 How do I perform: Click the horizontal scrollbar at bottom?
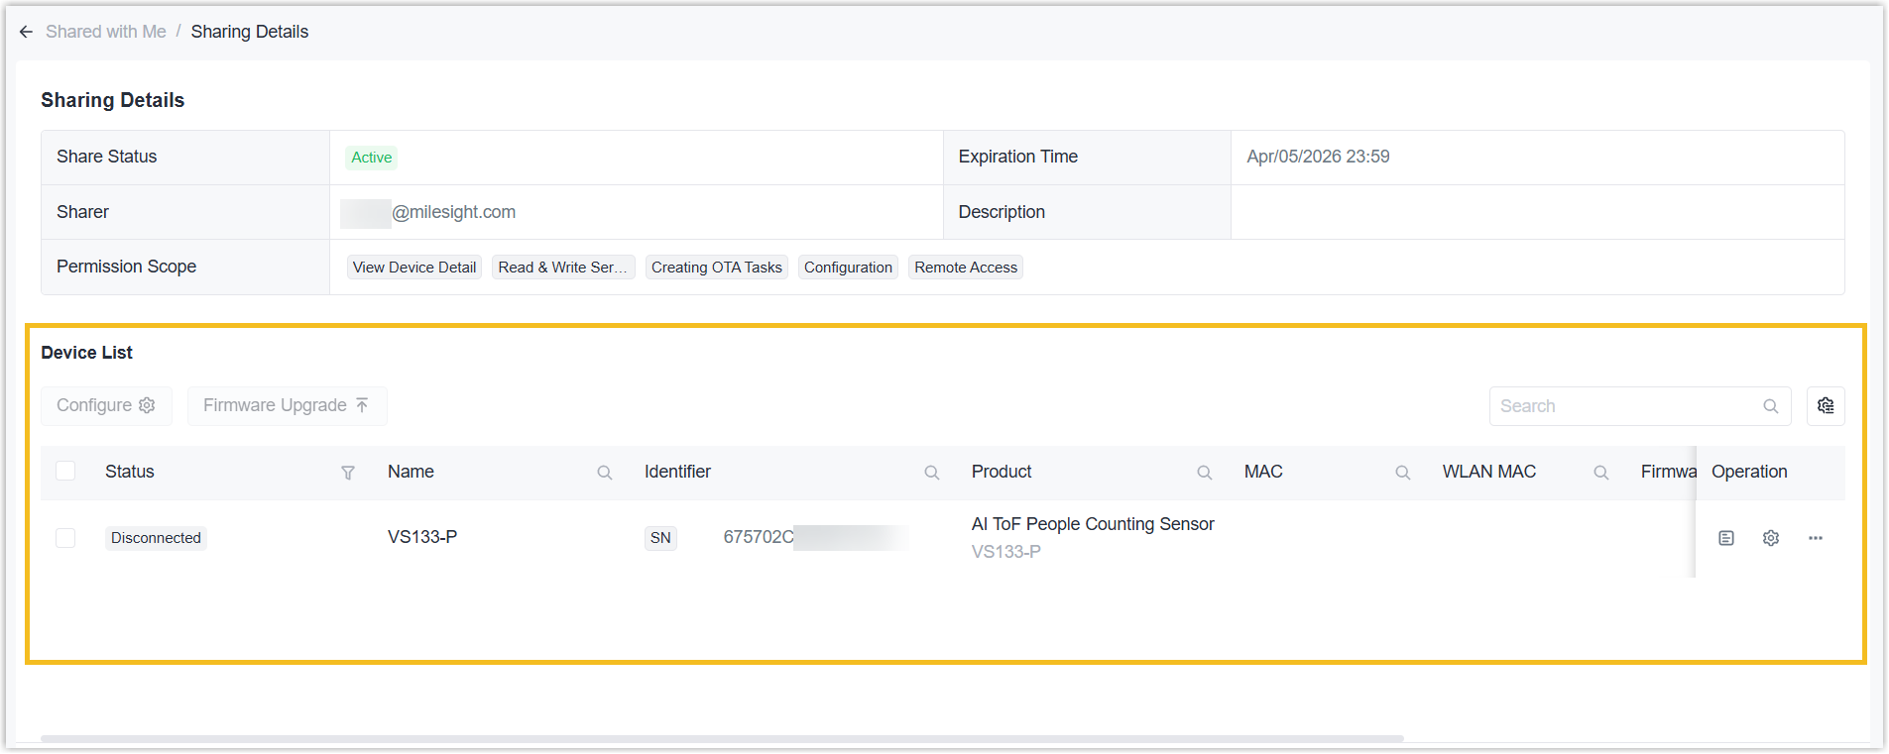pyautogui.click(x=722, y=738)
